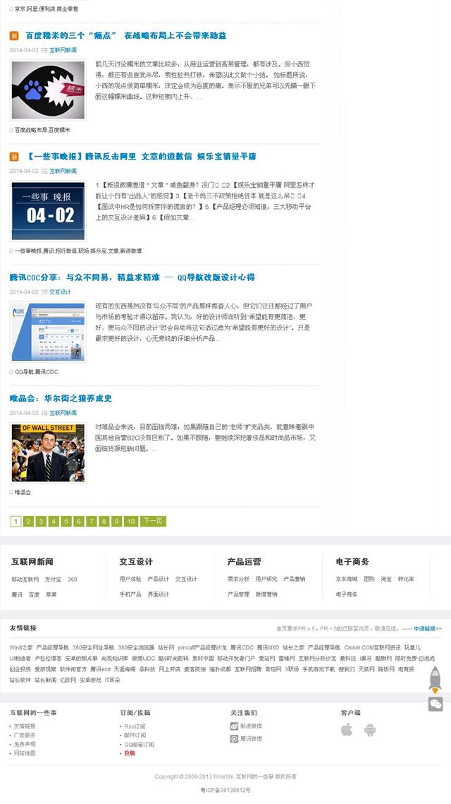Open 免责声明 footer link
Viewport: 451px width, 804px height.
click(x=25, y=744)
